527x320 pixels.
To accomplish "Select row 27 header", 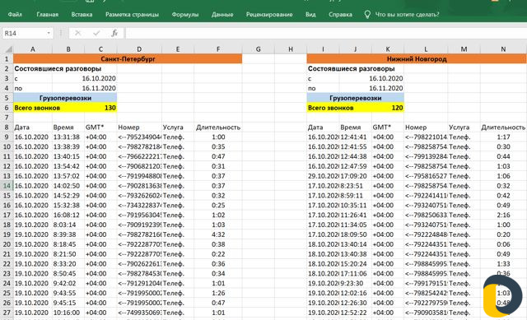I will tap(7, 313).
